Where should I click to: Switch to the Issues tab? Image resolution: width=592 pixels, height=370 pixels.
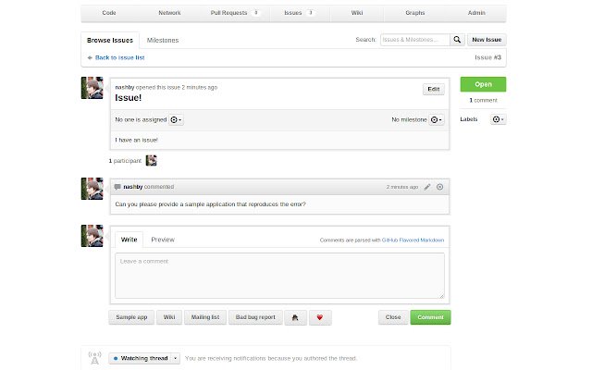coord(300,13)
